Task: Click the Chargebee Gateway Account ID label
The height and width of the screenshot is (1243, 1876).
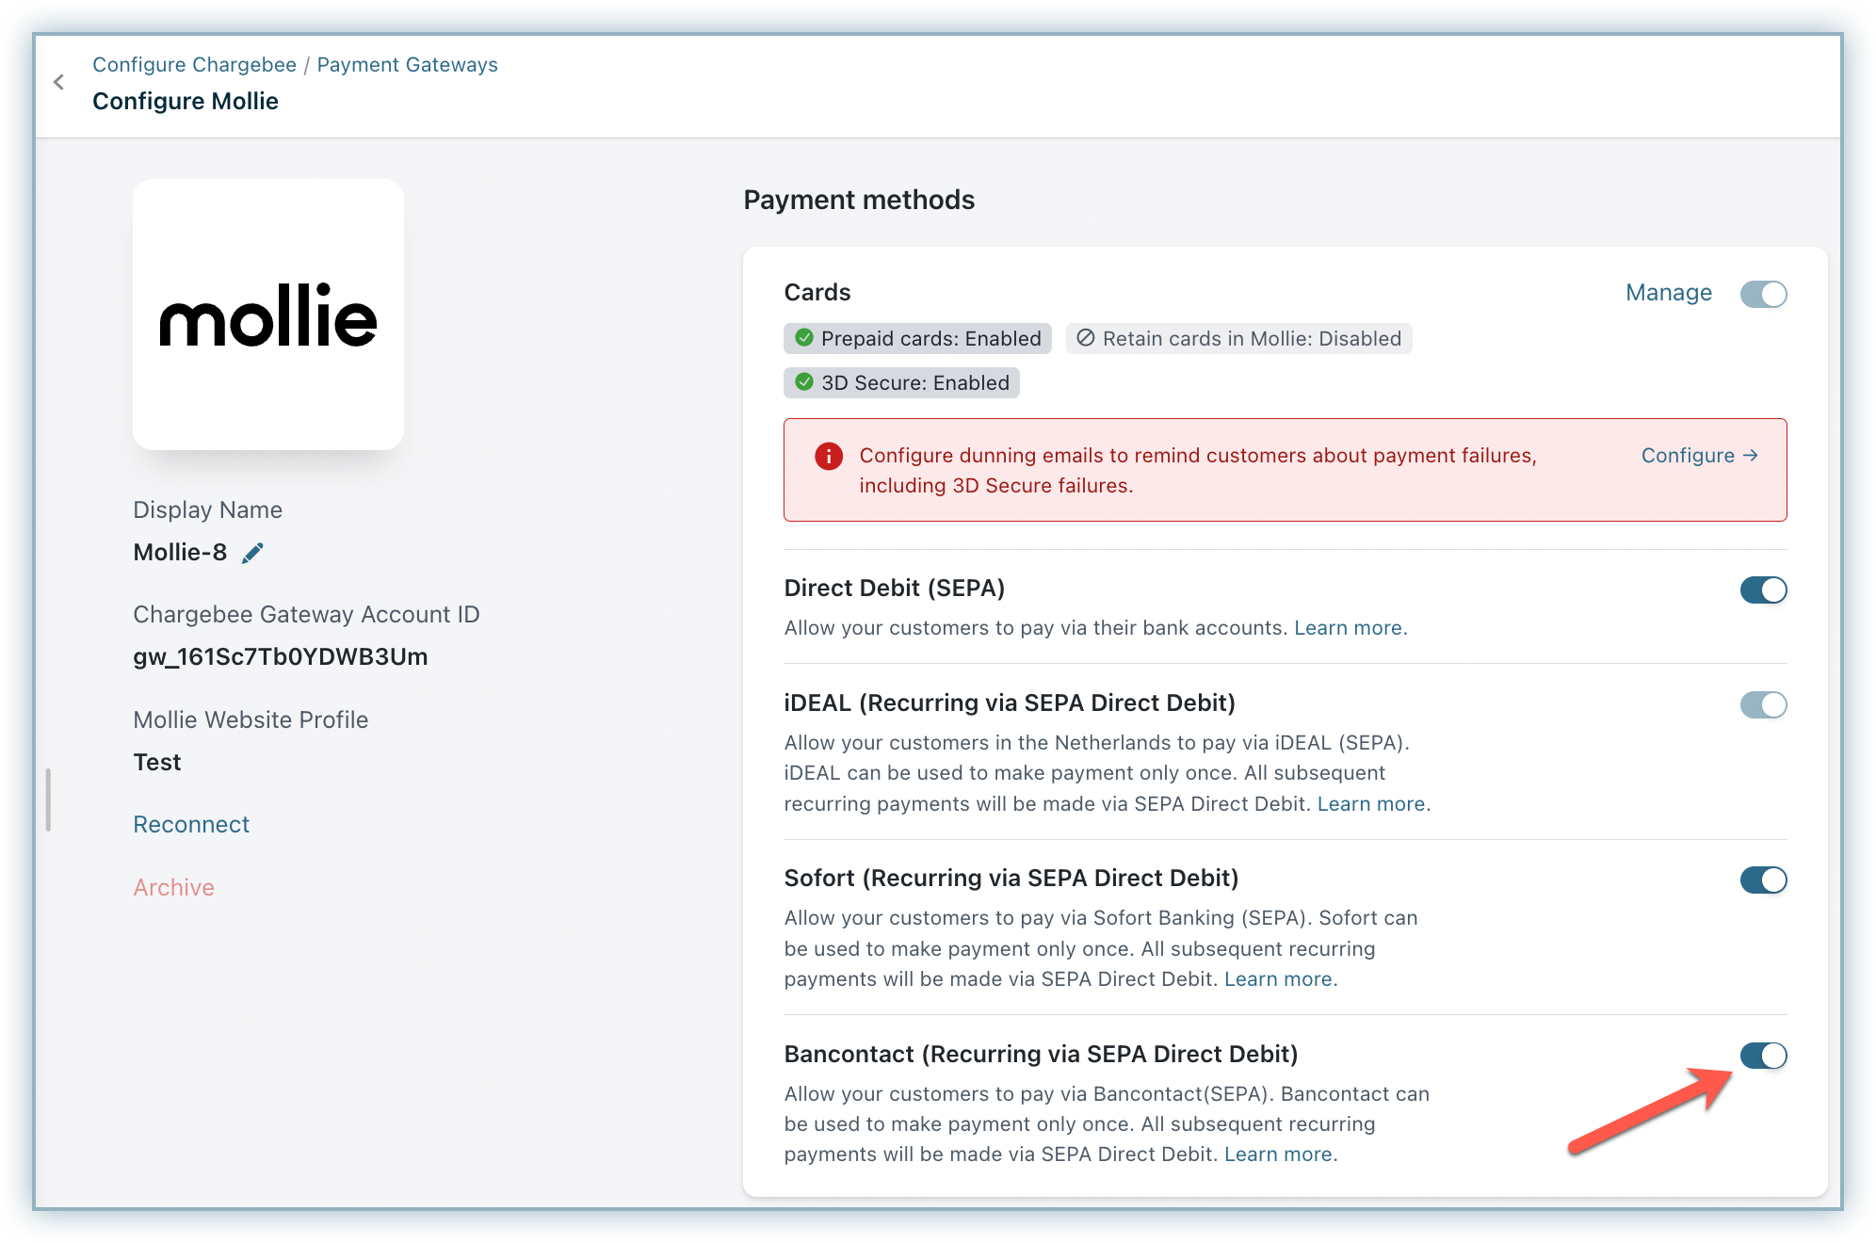Action: (x=306, y=614)
